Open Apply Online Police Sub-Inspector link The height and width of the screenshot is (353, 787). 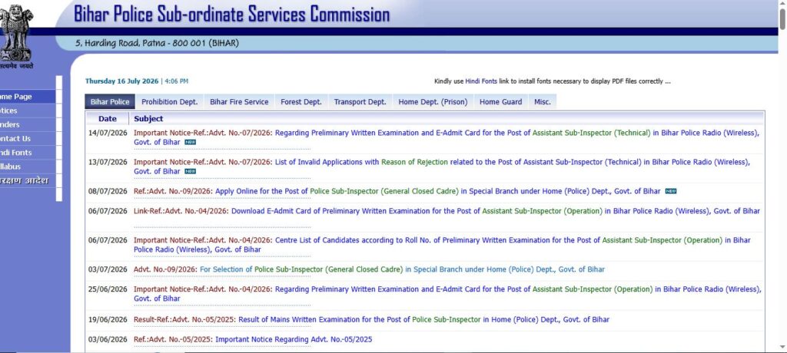pos(397,191)
